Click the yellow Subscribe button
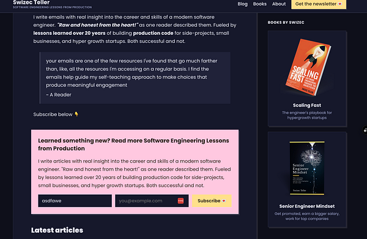This screenshot has height=239, width=367. click(x=212, y=200)
